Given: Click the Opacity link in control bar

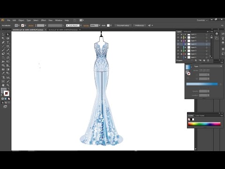Looking at the screenshot, I should (x=86, y=25).
